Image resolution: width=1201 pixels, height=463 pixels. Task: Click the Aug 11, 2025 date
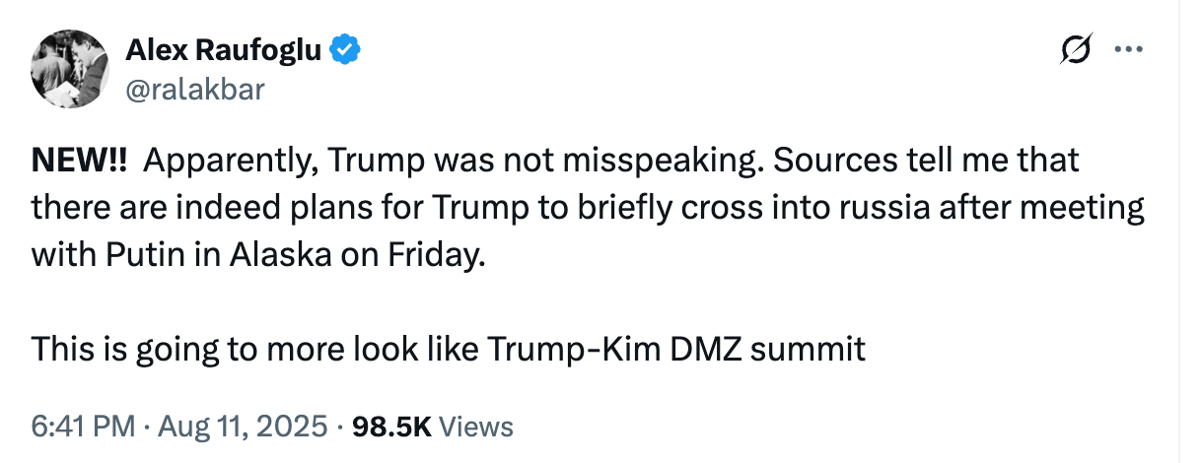click(241, 427)
